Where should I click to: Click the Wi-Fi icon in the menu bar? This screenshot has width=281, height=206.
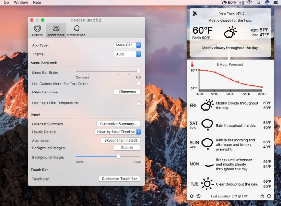249,3
